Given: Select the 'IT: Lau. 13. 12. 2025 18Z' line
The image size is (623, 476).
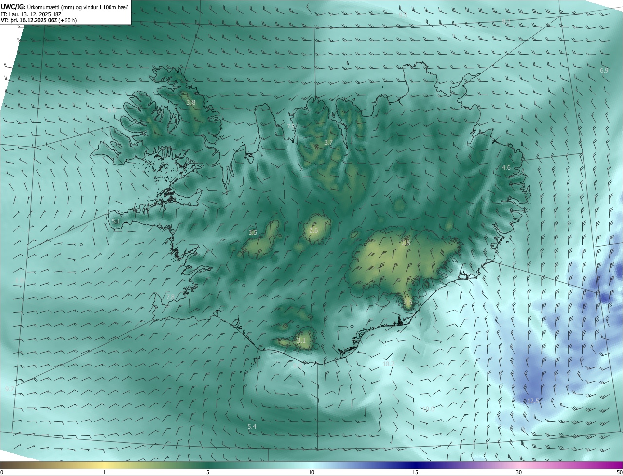Looking at the screenshot, I should pyautogui.click(x=31, y=14).
